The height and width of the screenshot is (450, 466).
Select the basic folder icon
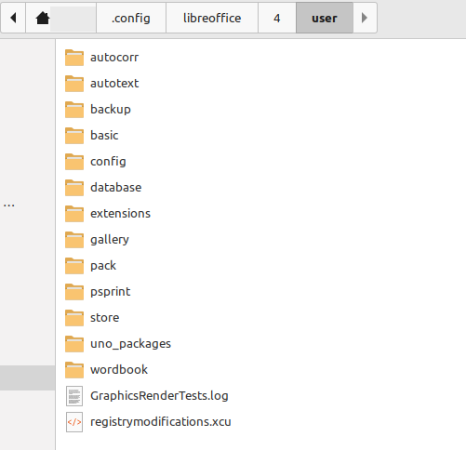click(x=74, y=136)
